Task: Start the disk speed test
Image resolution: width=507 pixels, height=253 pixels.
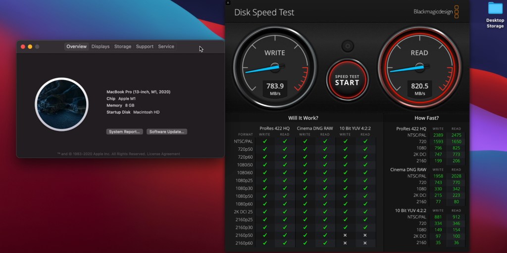Action: 347,80
